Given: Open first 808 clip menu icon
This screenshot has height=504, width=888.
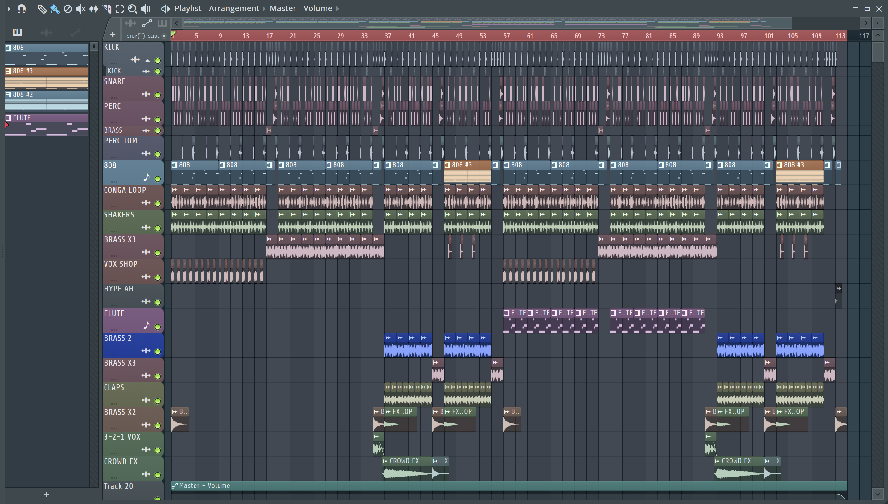Looking at the screenshot, I should [x=175, y=165].
